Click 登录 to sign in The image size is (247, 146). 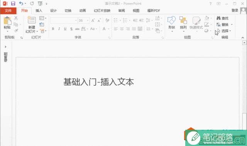tap(235, 10)
